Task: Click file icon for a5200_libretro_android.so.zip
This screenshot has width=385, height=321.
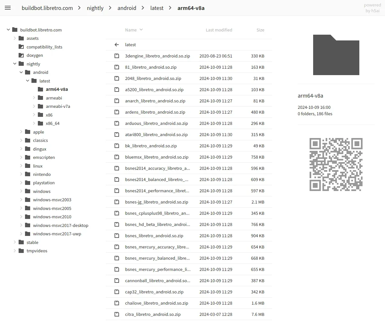Action: point(117,90)
